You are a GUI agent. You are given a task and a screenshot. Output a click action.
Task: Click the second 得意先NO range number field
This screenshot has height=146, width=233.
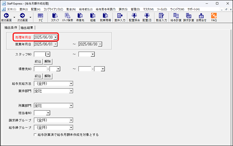[x=85, y=69]
